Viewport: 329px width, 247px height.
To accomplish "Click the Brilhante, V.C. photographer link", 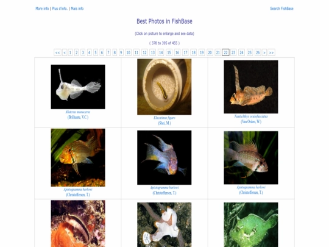I will click(78, 118).
